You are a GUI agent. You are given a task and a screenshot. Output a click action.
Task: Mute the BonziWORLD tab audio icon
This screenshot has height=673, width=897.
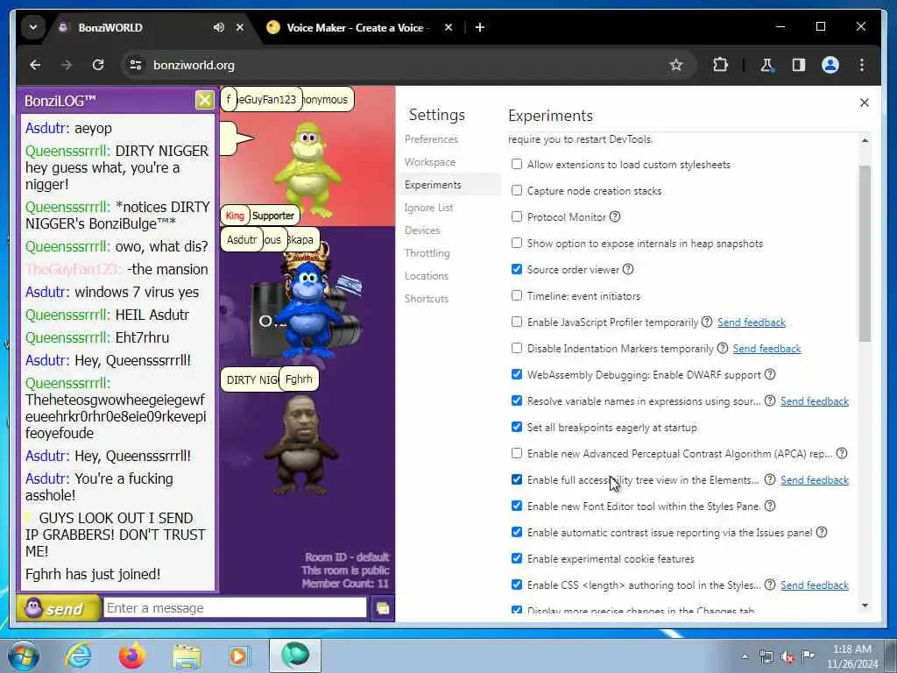218,27
